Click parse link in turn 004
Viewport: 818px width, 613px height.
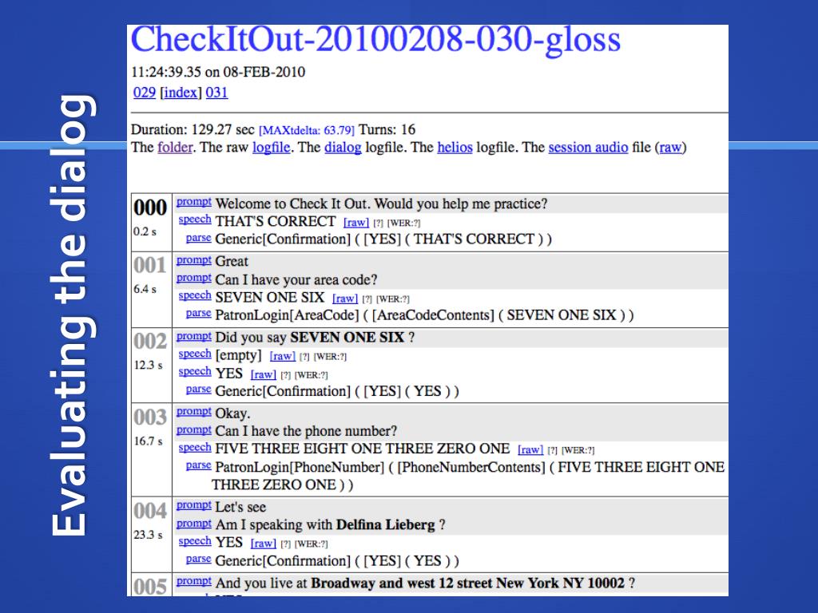click(198, 560)
